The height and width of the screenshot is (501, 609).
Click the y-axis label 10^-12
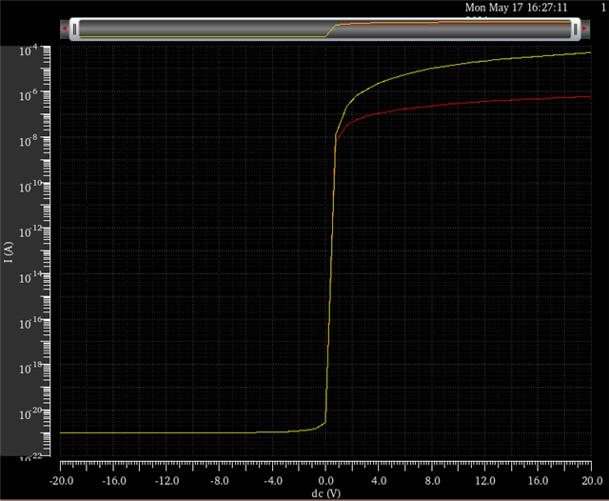click(30, 231)
